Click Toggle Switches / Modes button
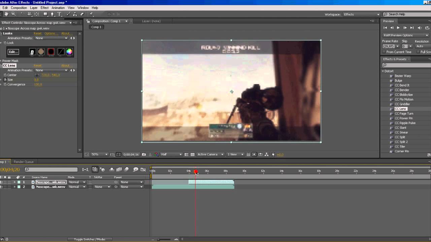 (90, 239)
